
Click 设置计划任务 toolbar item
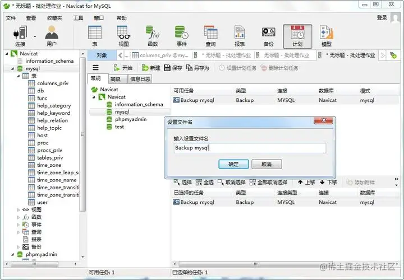[237, 68]
